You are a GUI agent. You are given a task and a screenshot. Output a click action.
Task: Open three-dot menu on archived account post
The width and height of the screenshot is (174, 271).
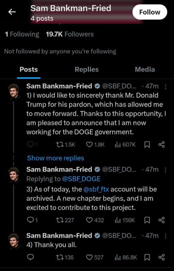click(166, 170)
